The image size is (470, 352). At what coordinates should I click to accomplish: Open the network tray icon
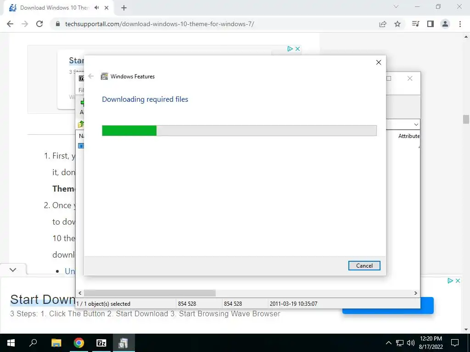400,343
